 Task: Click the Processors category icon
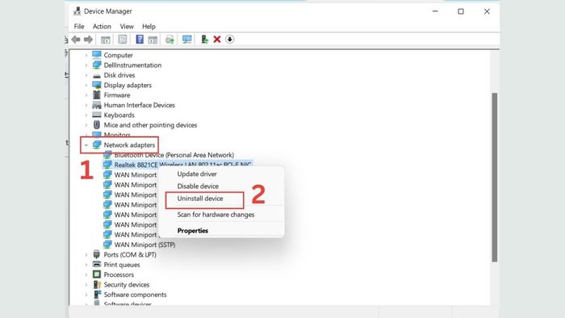click(97, 274)
